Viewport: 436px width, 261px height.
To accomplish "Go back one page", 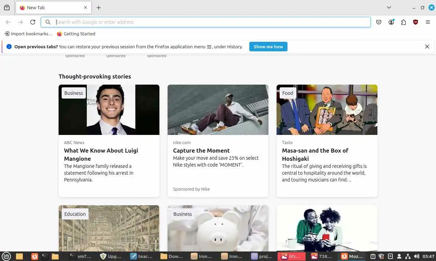I will pyautogui.click(x=8, y=22).
